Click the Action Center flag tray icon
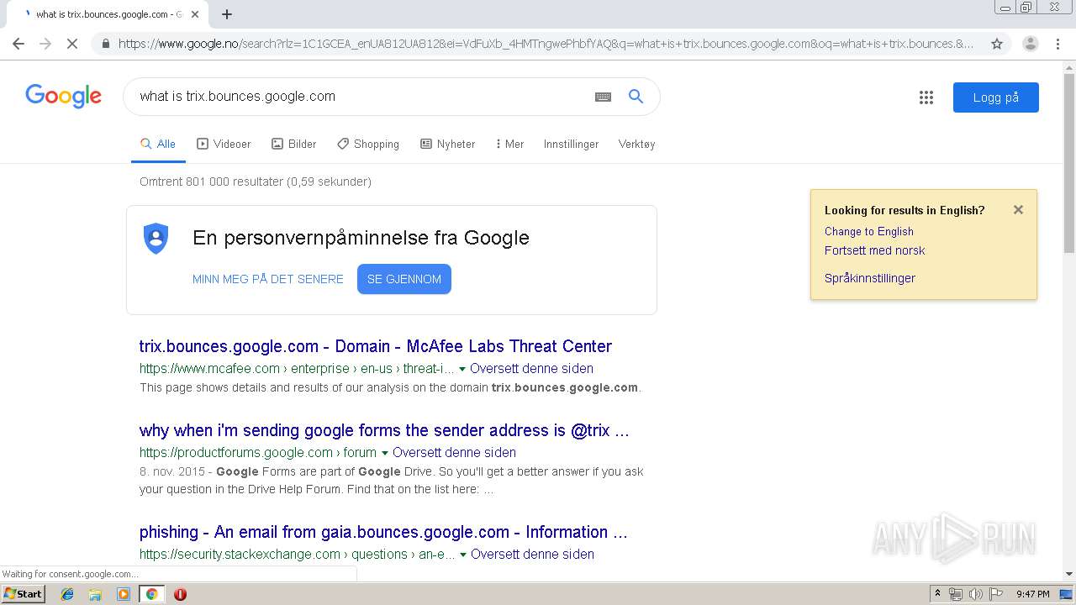1076x605 pixels. click(996, 594)
